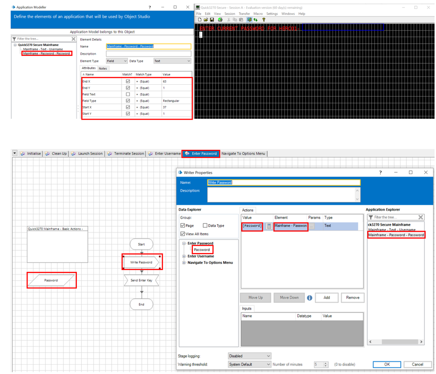Switch to the Notes tab
This screenshot has width=436, height=374.
point(103,69)
